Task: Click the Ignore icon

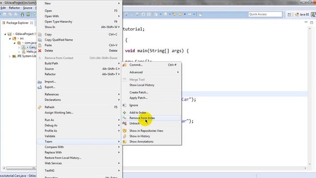Action: (x=124, y=105)
